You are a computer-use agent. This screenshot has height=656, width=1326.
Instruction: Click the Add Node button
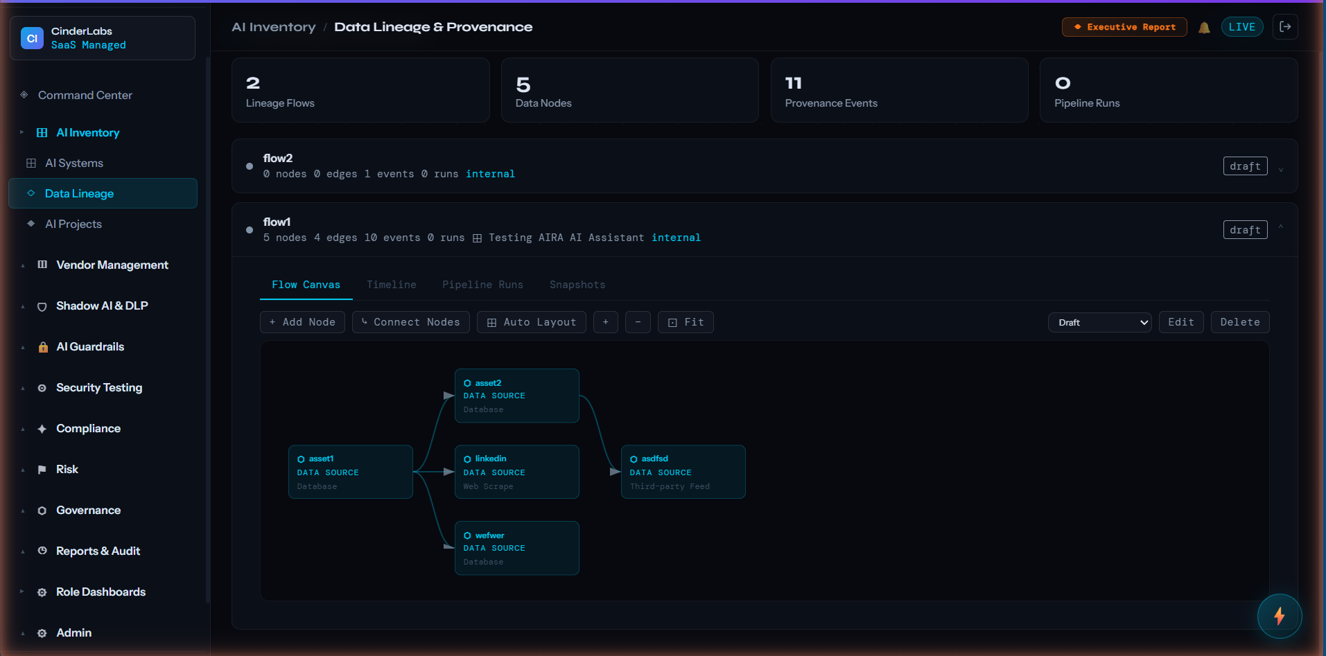[x=302, y=322]
